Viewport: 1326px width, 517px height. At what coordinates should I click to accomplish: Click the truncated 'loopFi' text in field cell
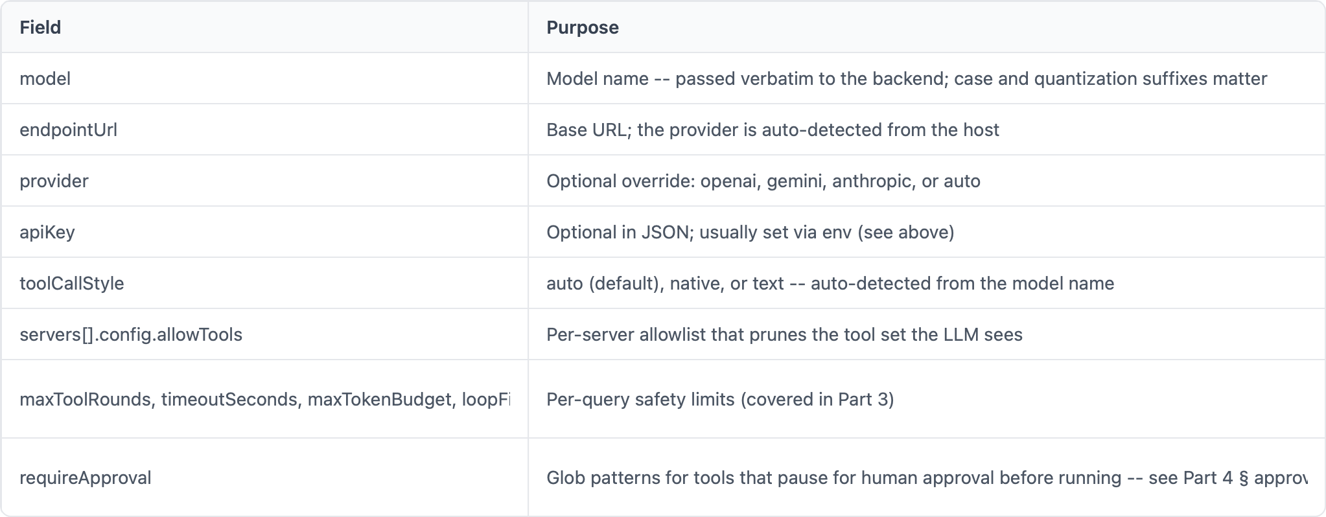point(486,399)
